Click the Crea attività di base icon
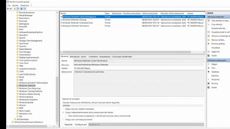This screenshot has width=230, height=129. 208,21
